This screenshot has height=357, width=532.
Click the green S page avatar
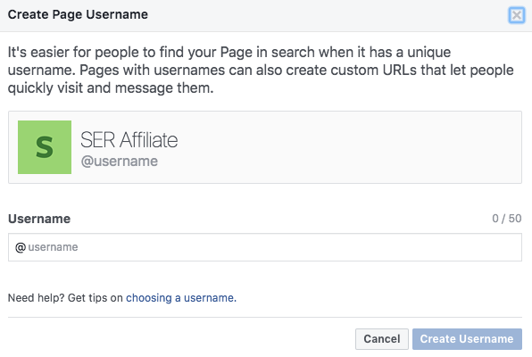(x=45, y=147)
